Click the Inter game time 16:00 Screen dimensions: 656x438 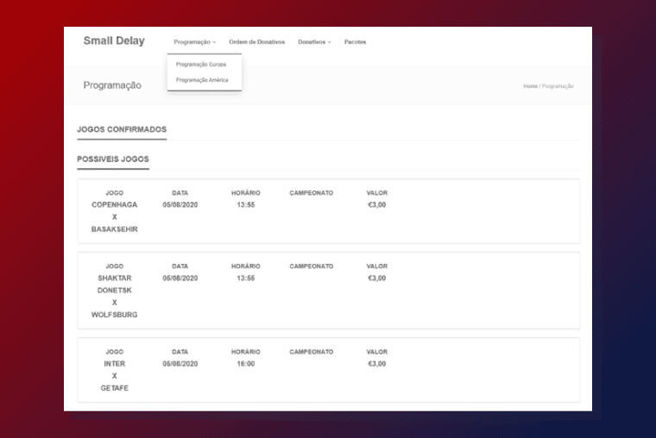pyautogui.click(x=246, y=364)
